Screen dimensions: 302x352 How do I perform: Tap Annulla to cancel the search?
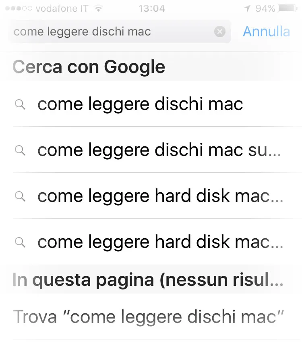point(267,31)
